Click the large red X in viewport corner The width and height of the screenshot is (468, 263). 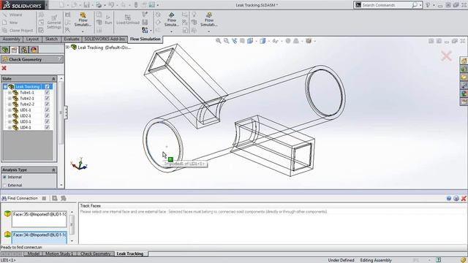446,56
